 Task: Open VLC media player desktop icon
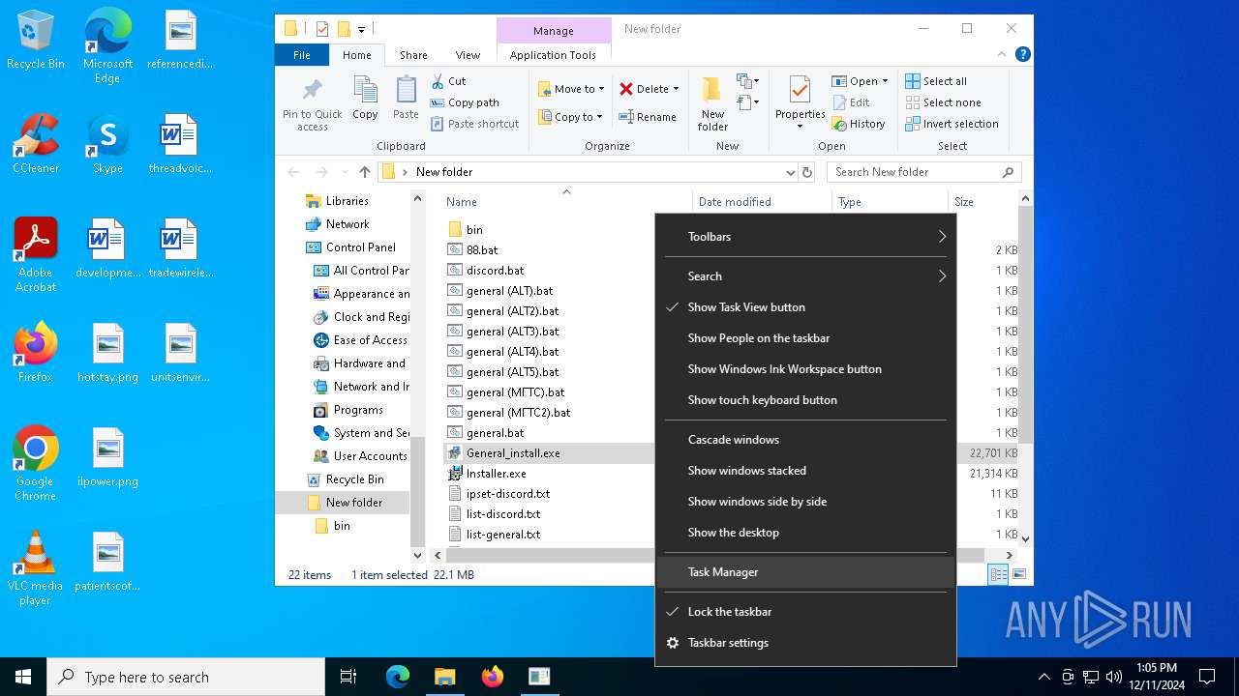tap(36, 567)
